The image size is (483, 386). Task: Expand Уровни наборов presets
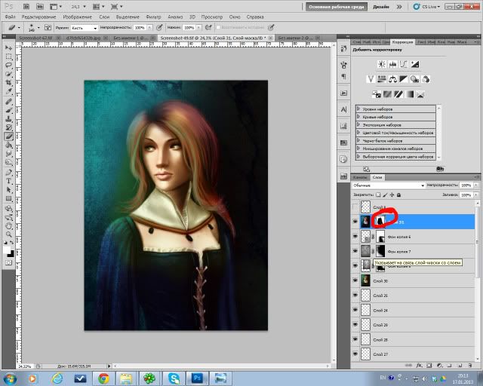(x=358, y=109)
